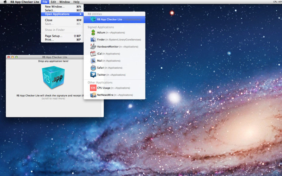The width and height of the screenshot is (282, 176).
Task: Click the iCal calendar icon
Action: point(93,54)
